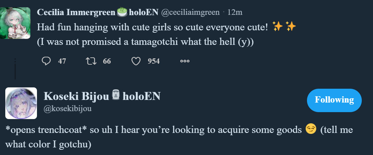Retweet Cecilia Immergreen's tweet

[x=90, y=61]
